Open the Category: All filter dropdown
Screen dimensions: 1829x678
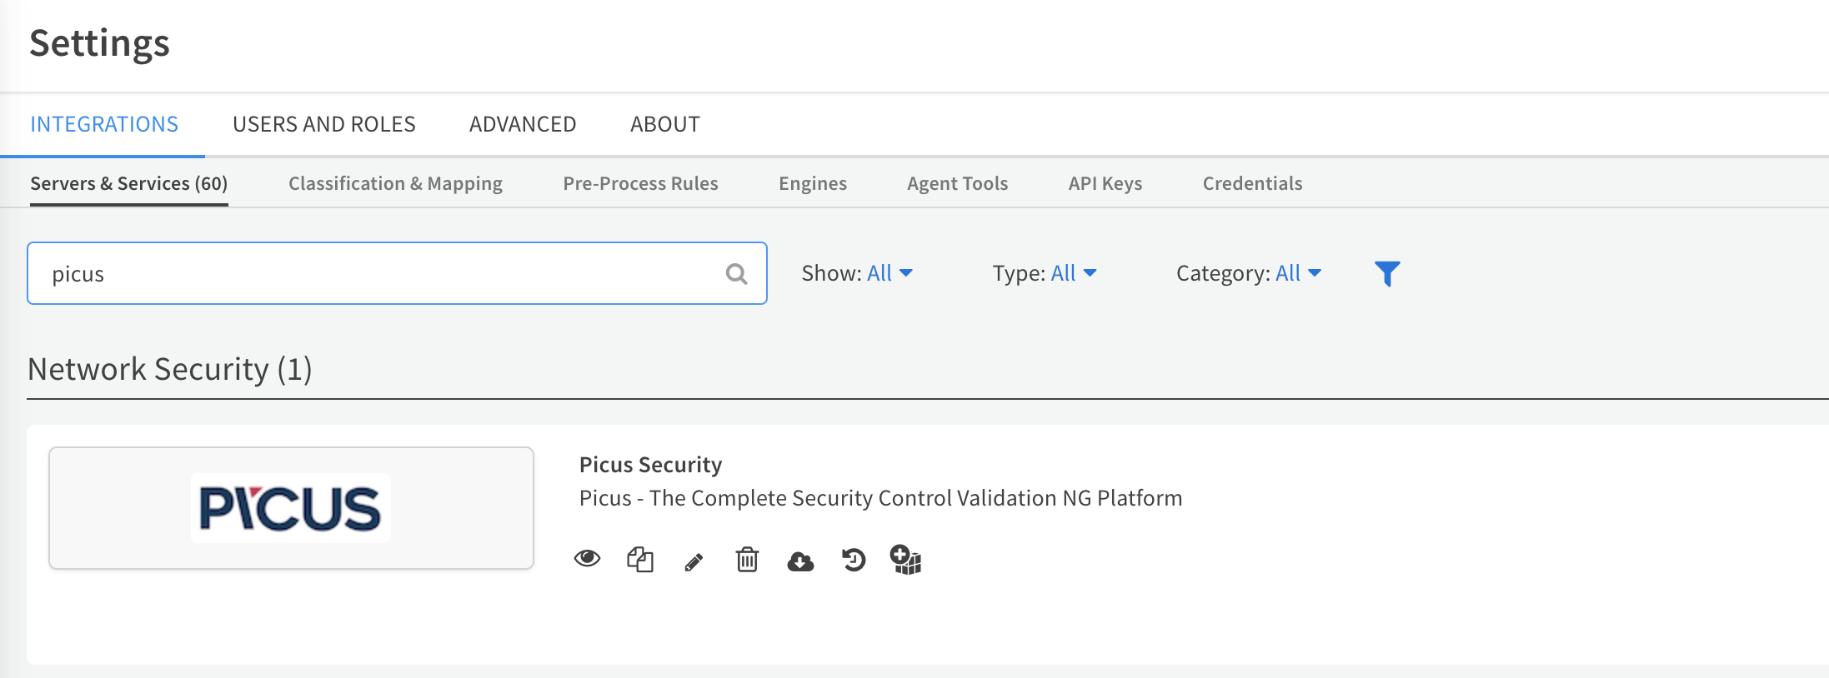1248,273
